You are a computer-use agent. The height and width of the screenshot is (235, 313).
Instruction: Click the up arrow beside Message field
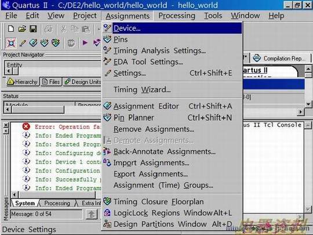92,214
